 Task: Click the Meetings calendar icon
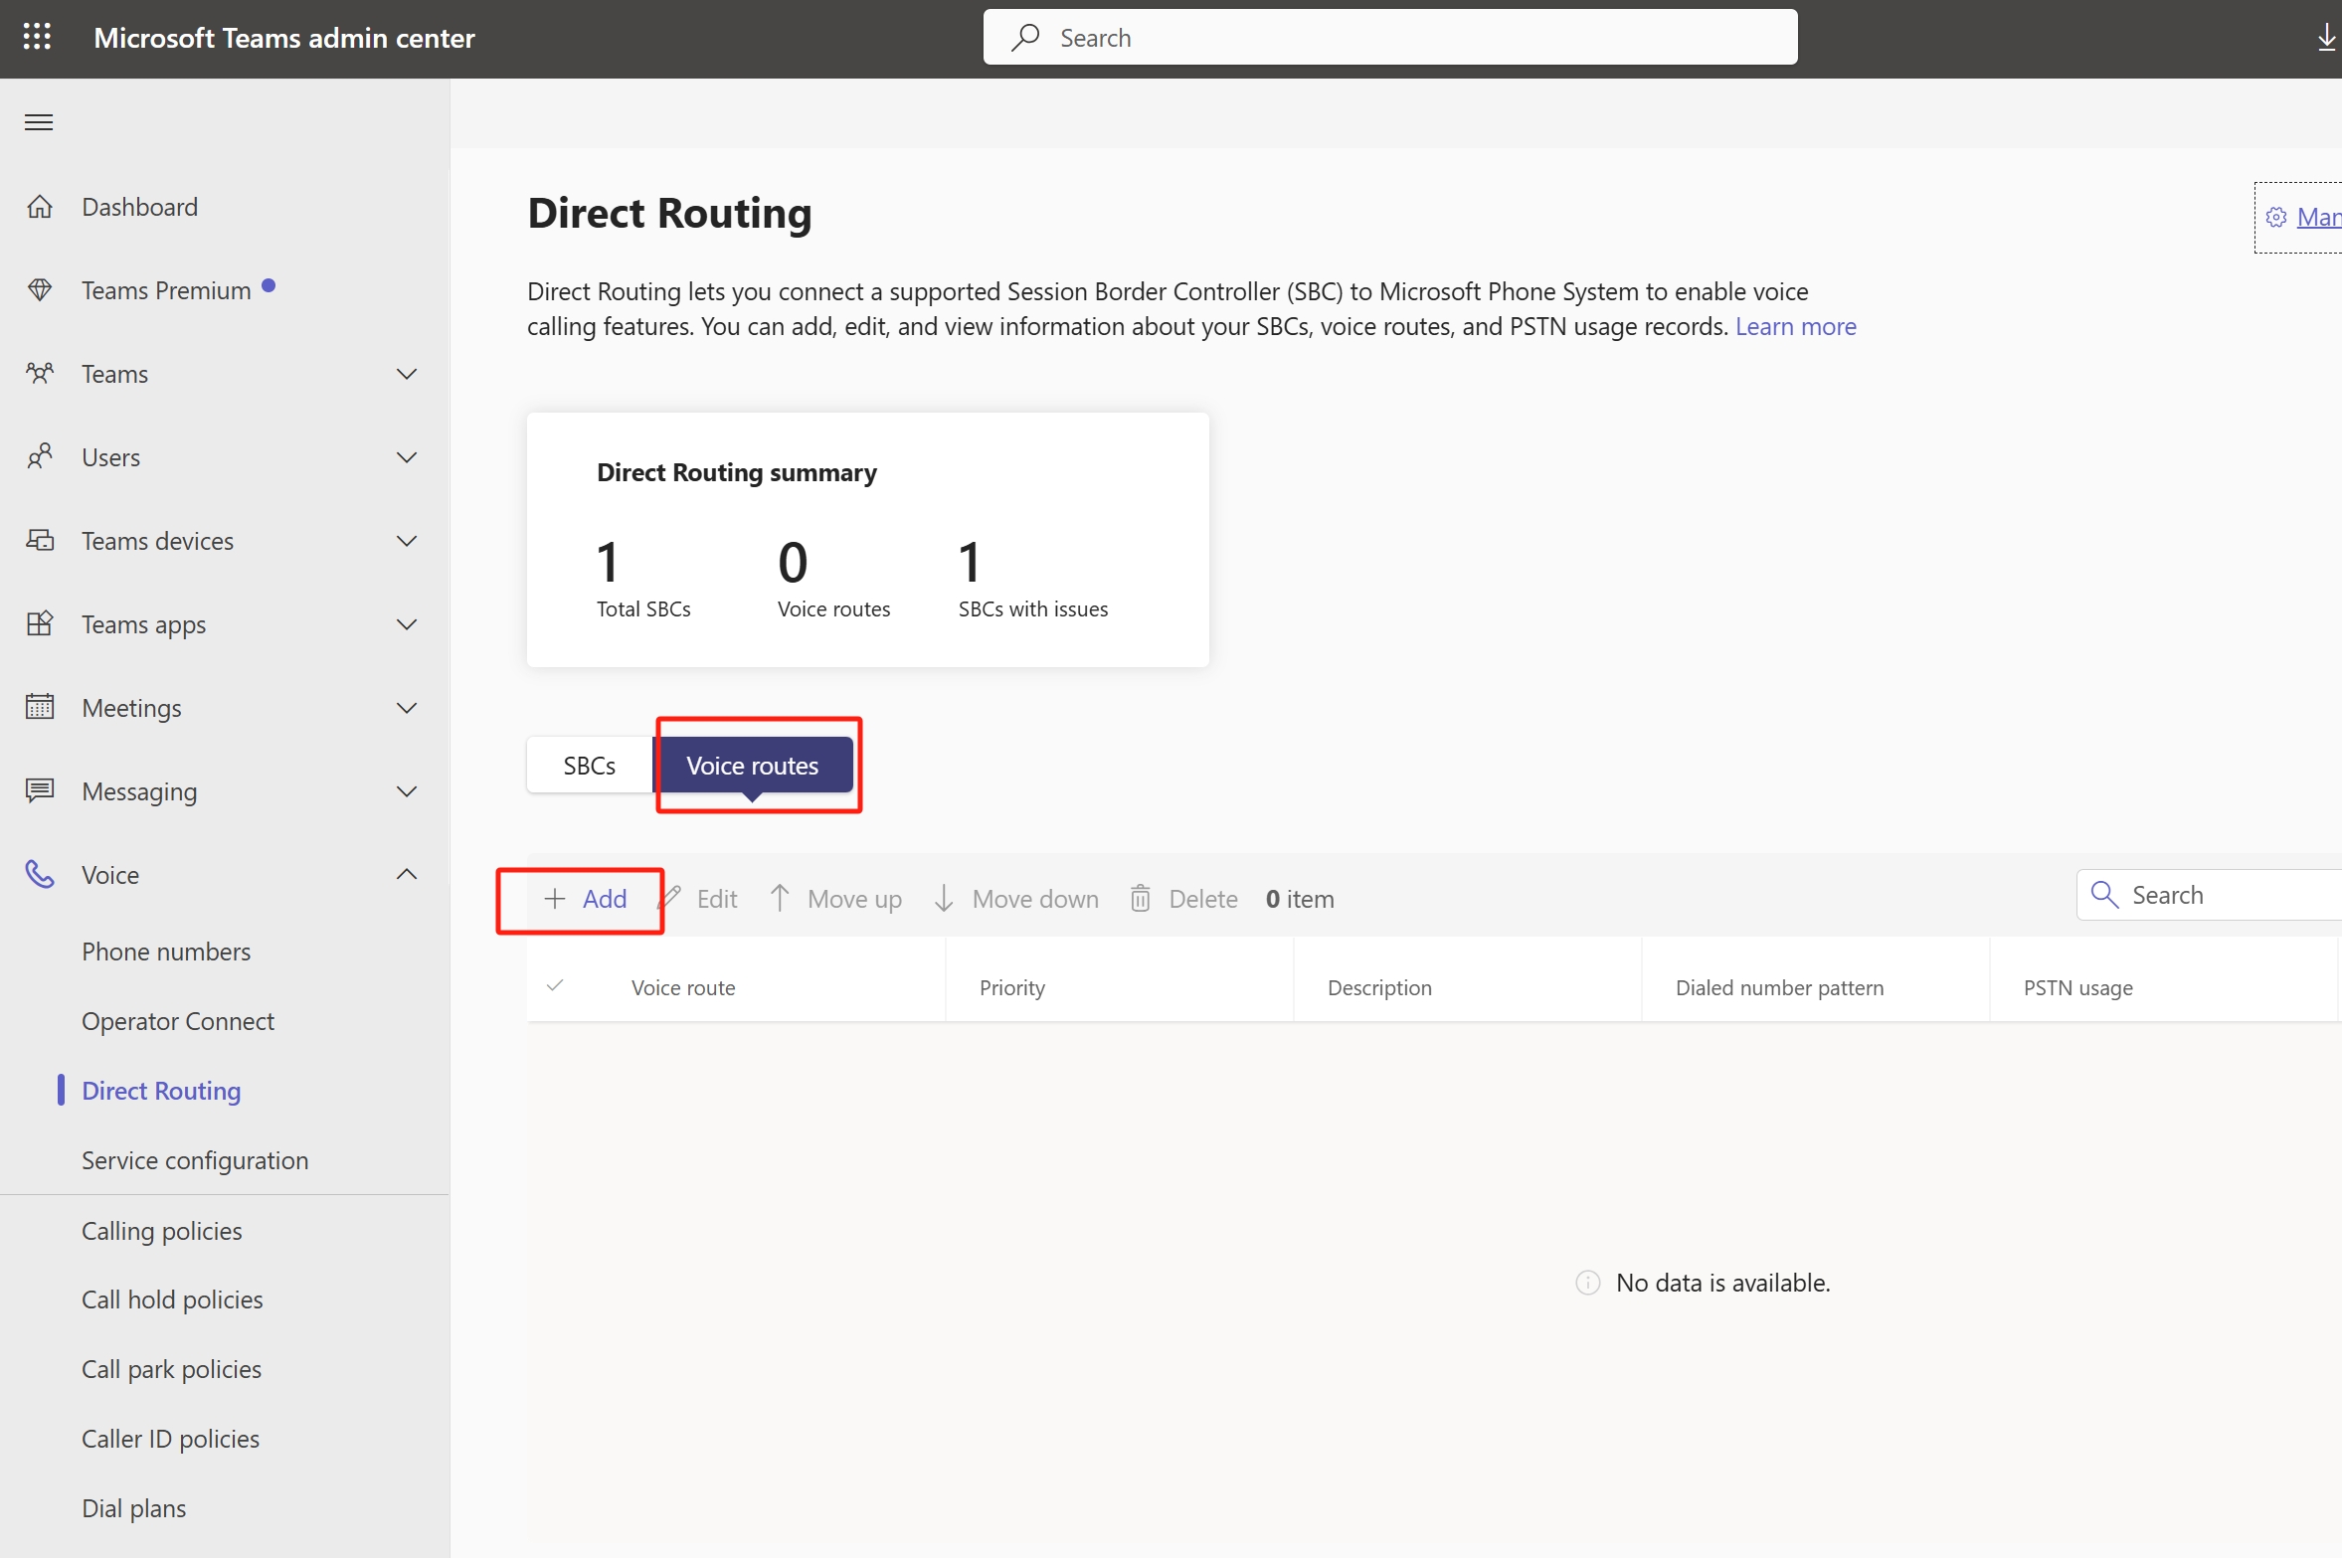point(40,707)
